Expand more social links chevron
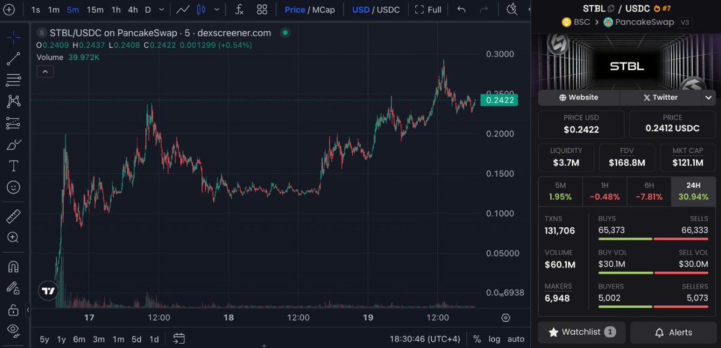 pyautogui.click(x=708, y=97)
